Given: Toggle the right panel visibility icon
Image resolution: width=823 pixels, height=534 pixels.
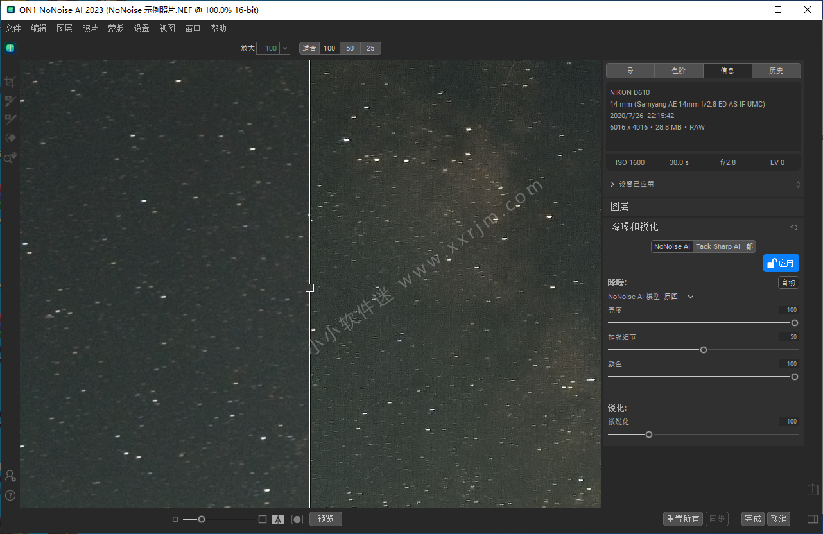Looking at the screenshot, I should pos(812,519).
